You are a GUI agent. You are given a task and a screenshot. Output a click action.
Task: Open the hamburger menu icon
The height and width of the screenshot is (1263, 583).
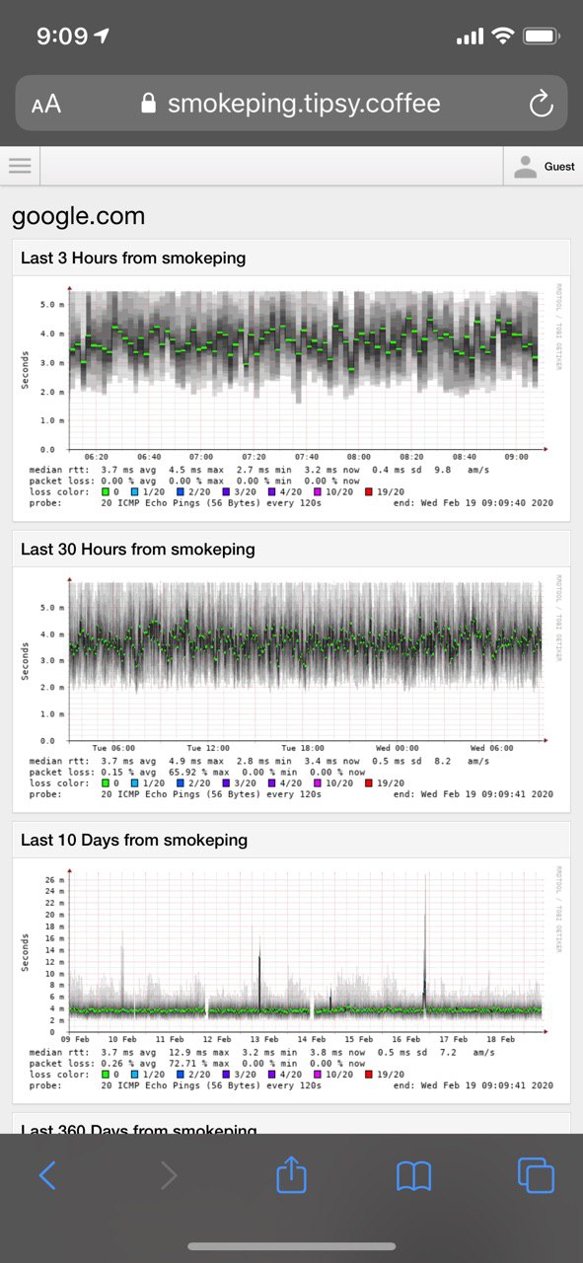[x=20, y=166]
